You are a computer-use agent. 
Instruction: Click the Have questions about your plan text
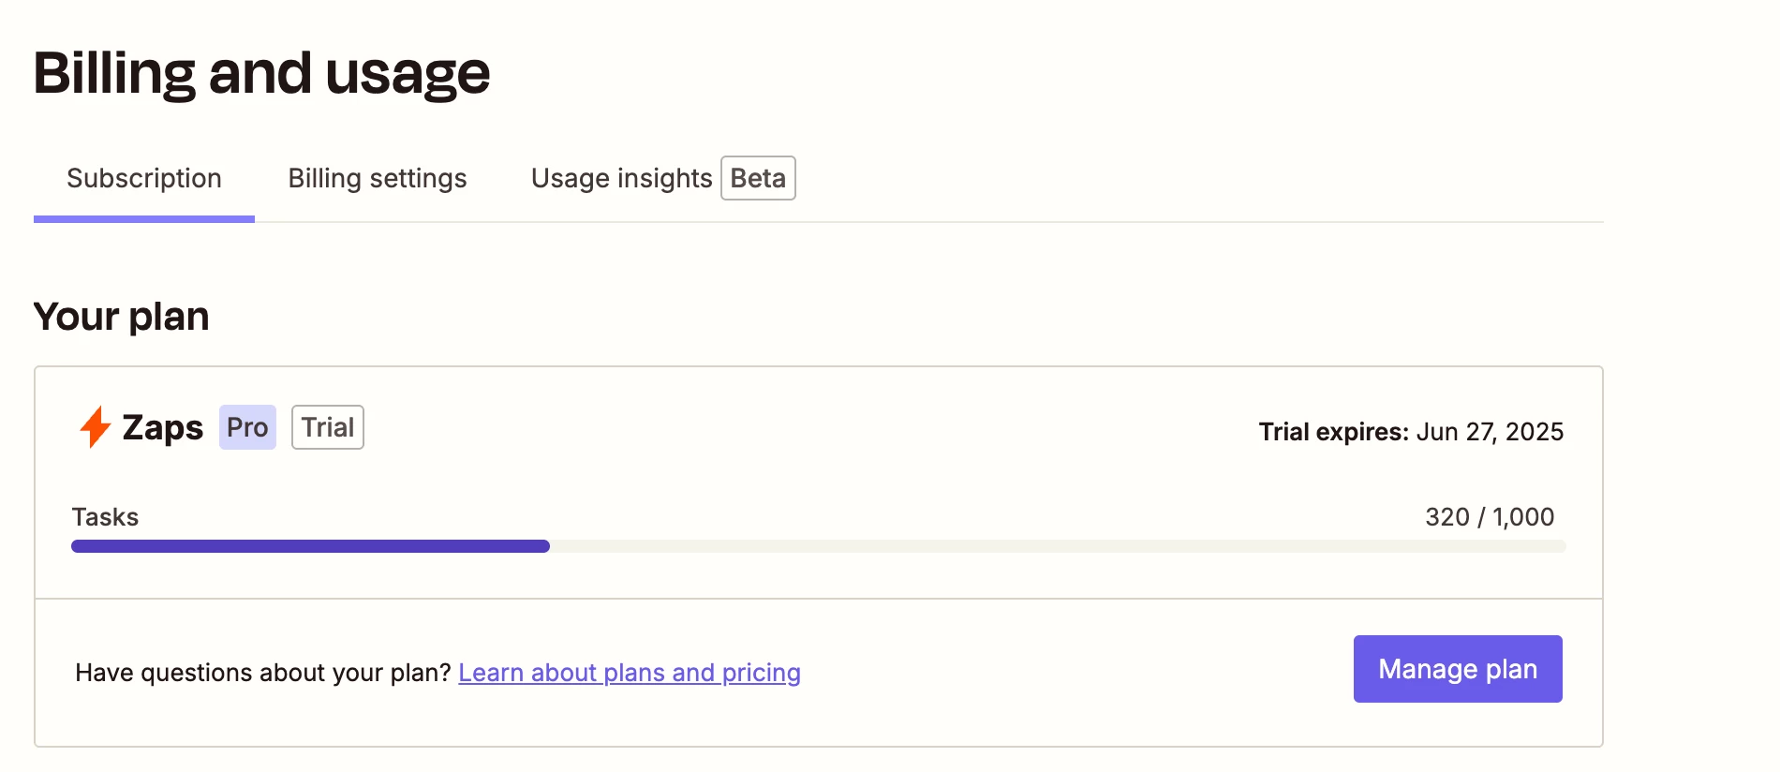click(x=263, y=673)
